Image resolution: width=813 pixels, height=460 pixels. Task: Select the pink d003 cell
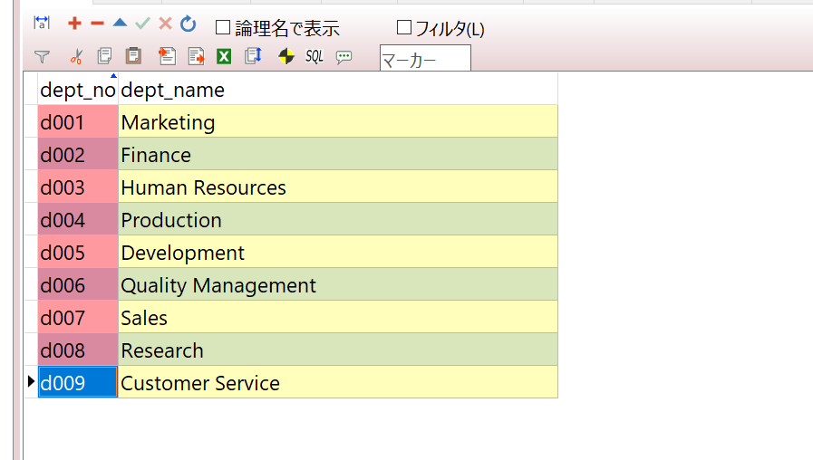pos(78,187)
